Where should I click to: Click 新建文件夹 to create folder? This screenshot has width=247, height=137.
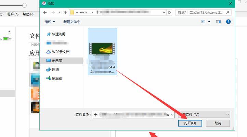coord(71,22)
